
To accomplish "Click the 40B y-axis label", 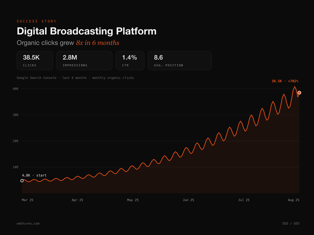I will 15,89.
